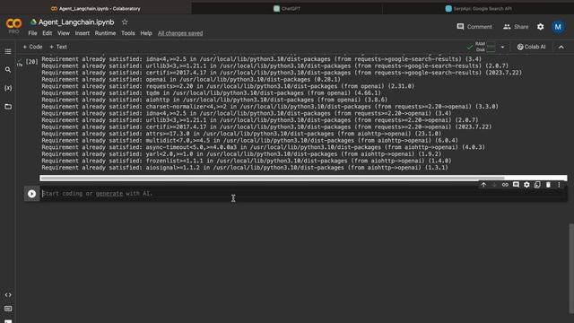Move cell down with arrow icon
The height and width of the screenshot is (323, 574).
[x=494, y=185]
